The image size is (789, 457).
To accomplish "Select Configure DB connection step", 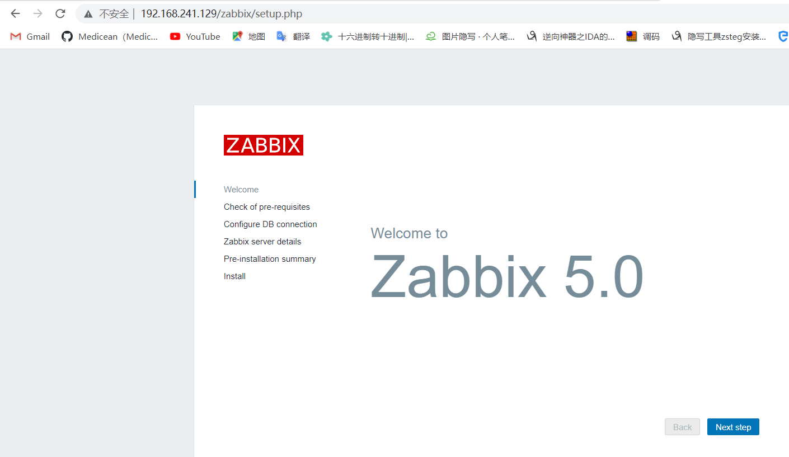I will click(270, 224).
